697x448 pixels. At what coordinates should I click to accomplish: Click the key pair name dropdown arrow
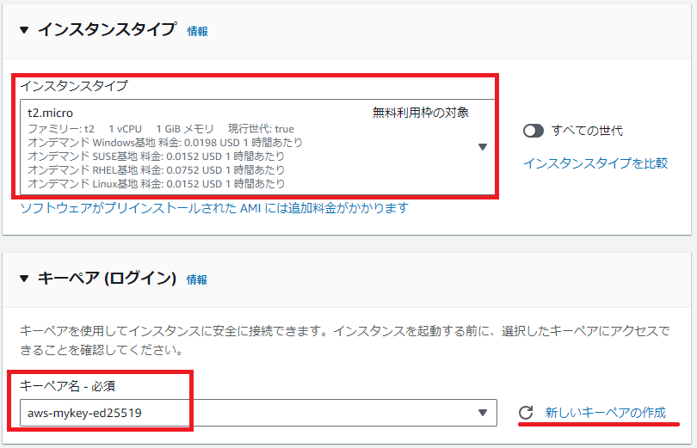click(x=483, y=413)
